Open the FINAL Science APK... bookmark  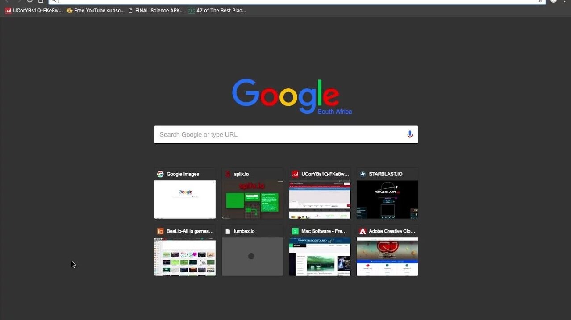[156, 11]
